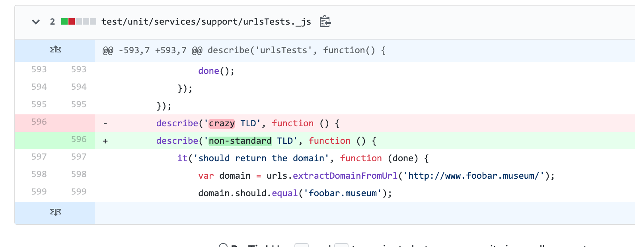Open the urlsTests._js file path link
635x247 pixels.
click(x=206, y=22)
